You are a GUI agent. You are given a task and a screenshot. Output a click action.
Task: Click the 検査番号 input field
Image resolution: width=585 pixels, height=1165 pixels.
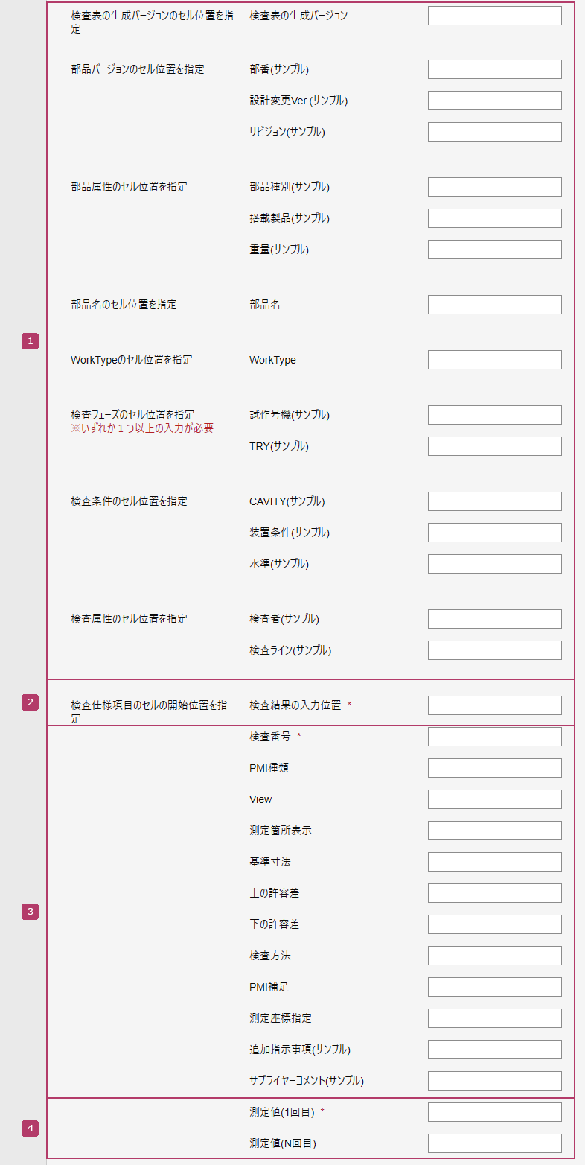[494, 737]
